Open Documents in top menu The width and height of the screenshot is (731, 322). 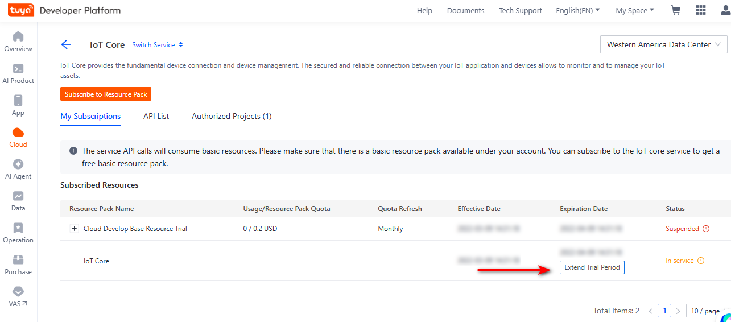pyautogui.click(x=465, y=10)
